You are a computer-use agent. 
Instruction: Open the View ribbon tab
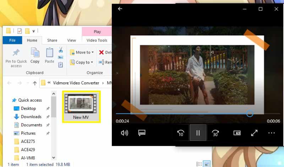pyautogui.click(x=72, y=40)
